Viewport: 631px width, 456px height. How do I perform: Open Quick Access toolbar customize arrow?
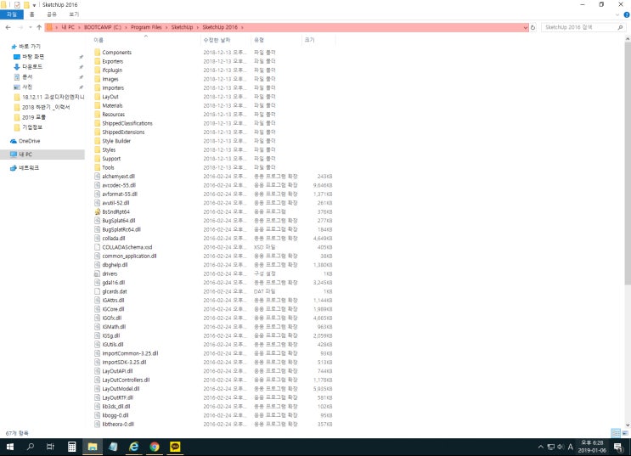pyautogui.click(x=34, y=5)
